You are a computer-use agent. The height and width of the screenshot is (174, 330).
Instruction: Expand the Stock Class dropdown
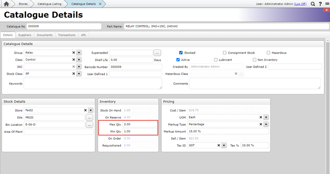click(x=79, y=73)
